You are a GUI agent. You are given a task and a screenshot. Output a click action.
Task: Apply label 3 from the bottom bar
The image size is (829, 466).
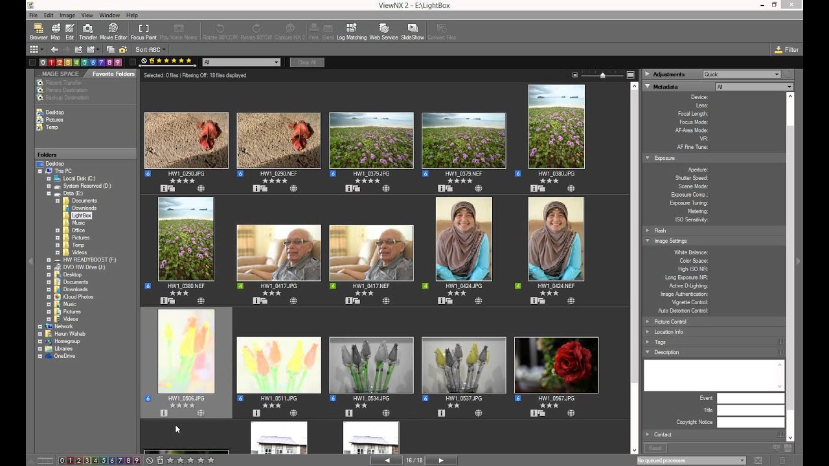(87, 460)
